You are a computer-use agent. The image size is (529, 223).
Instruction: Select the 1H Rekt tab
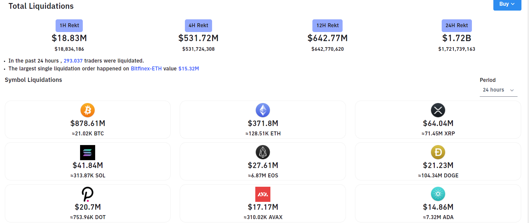click(x=69, y=26)
